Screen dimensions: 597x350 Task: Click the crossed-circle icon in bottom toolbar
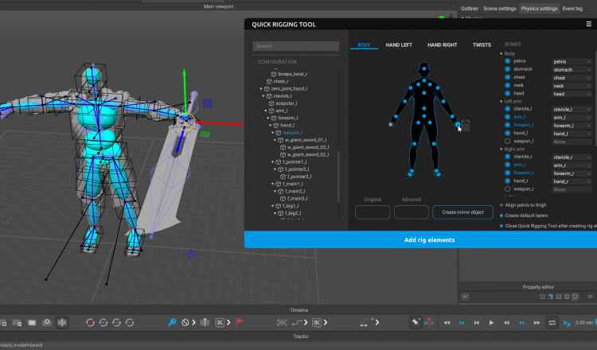[x=185, y=323]
